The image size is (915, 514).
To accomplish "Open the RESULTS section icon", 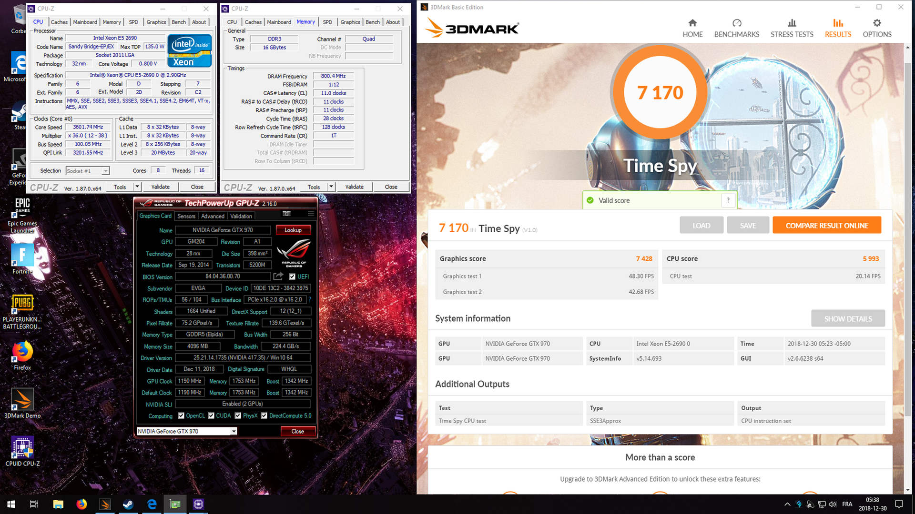I will [838, 23].
